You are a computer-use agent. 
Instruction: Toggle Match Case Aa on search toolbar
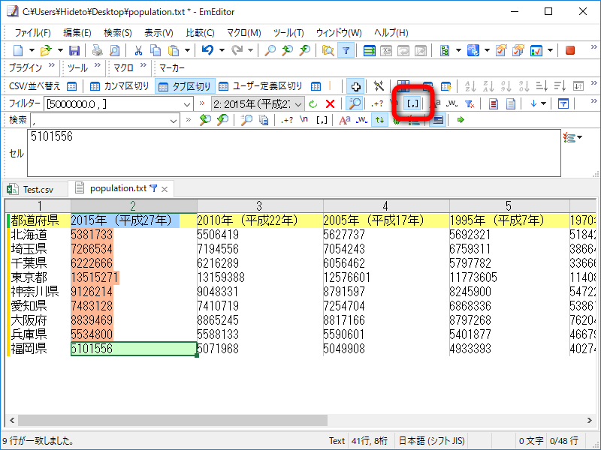coord(345,120)
